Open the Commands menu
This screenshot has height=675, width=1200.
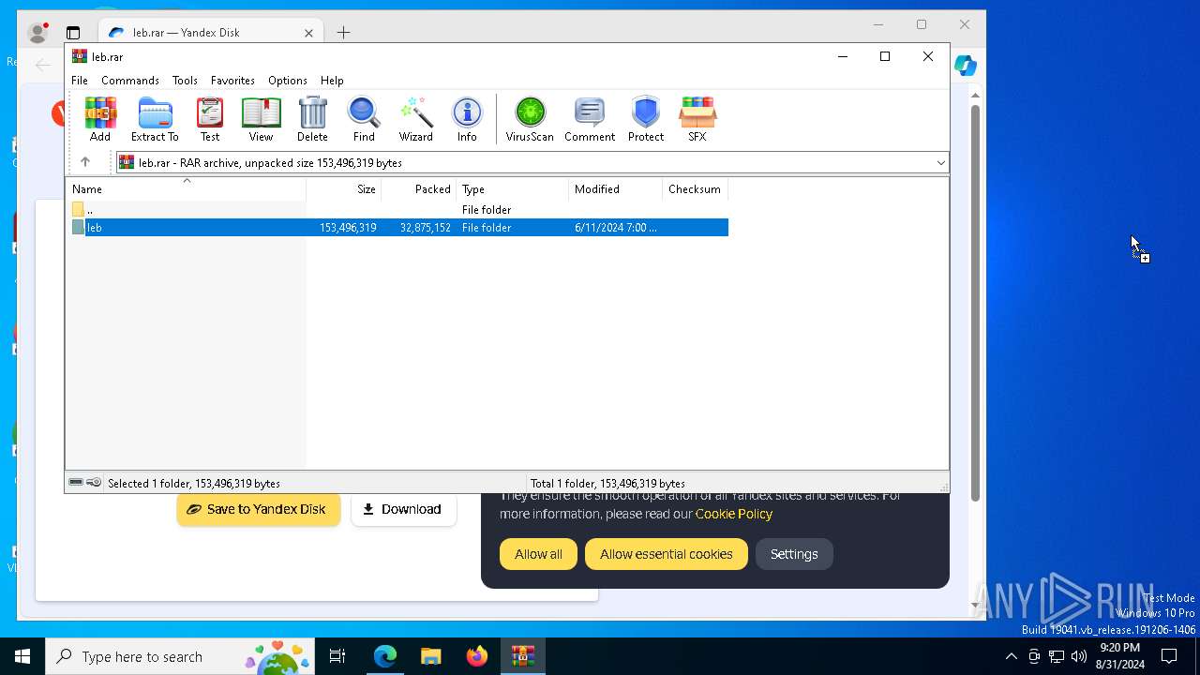click(130, 81)
